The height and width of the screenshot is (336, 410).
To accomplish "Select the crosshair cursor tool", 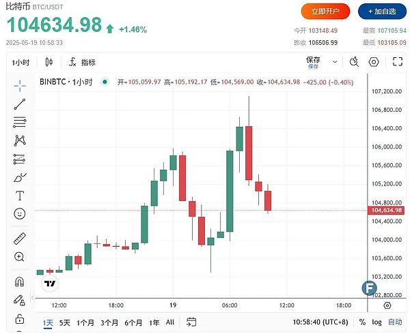I will tap(19, 86).
